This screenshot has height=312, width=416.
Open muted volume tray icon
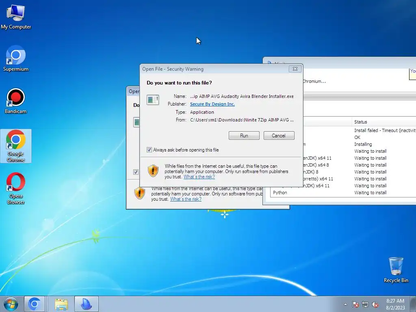[x=375, y=304]
